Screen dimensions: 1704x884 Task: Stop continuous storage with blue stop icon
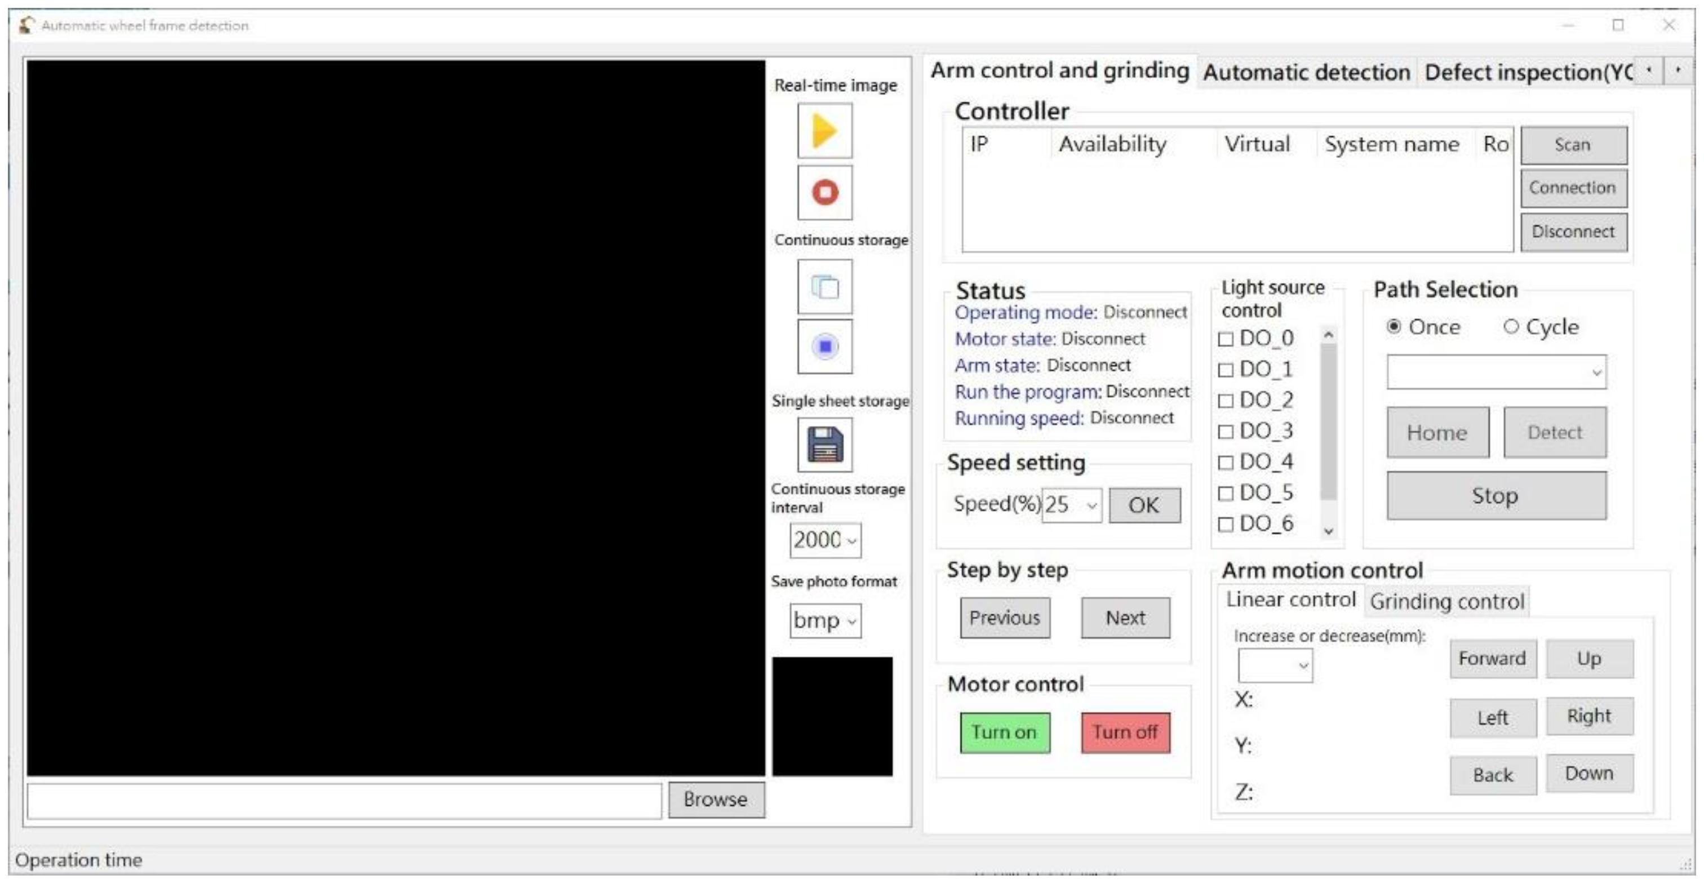click(824, 347)
